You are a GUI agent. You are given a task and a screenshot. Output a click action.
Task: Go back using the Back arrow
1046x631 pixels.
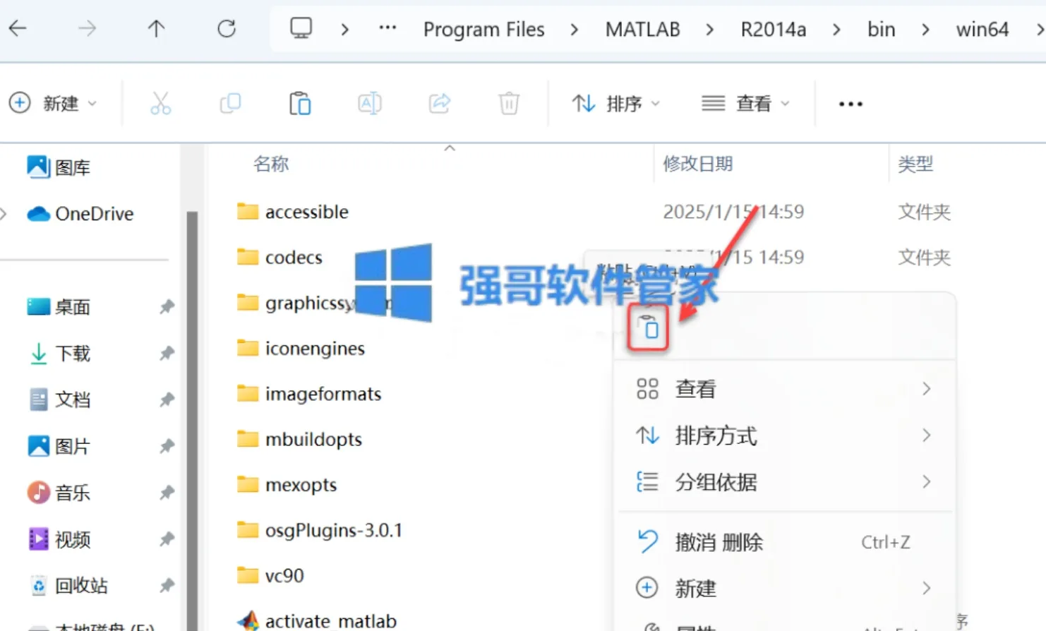coord(18,28)
